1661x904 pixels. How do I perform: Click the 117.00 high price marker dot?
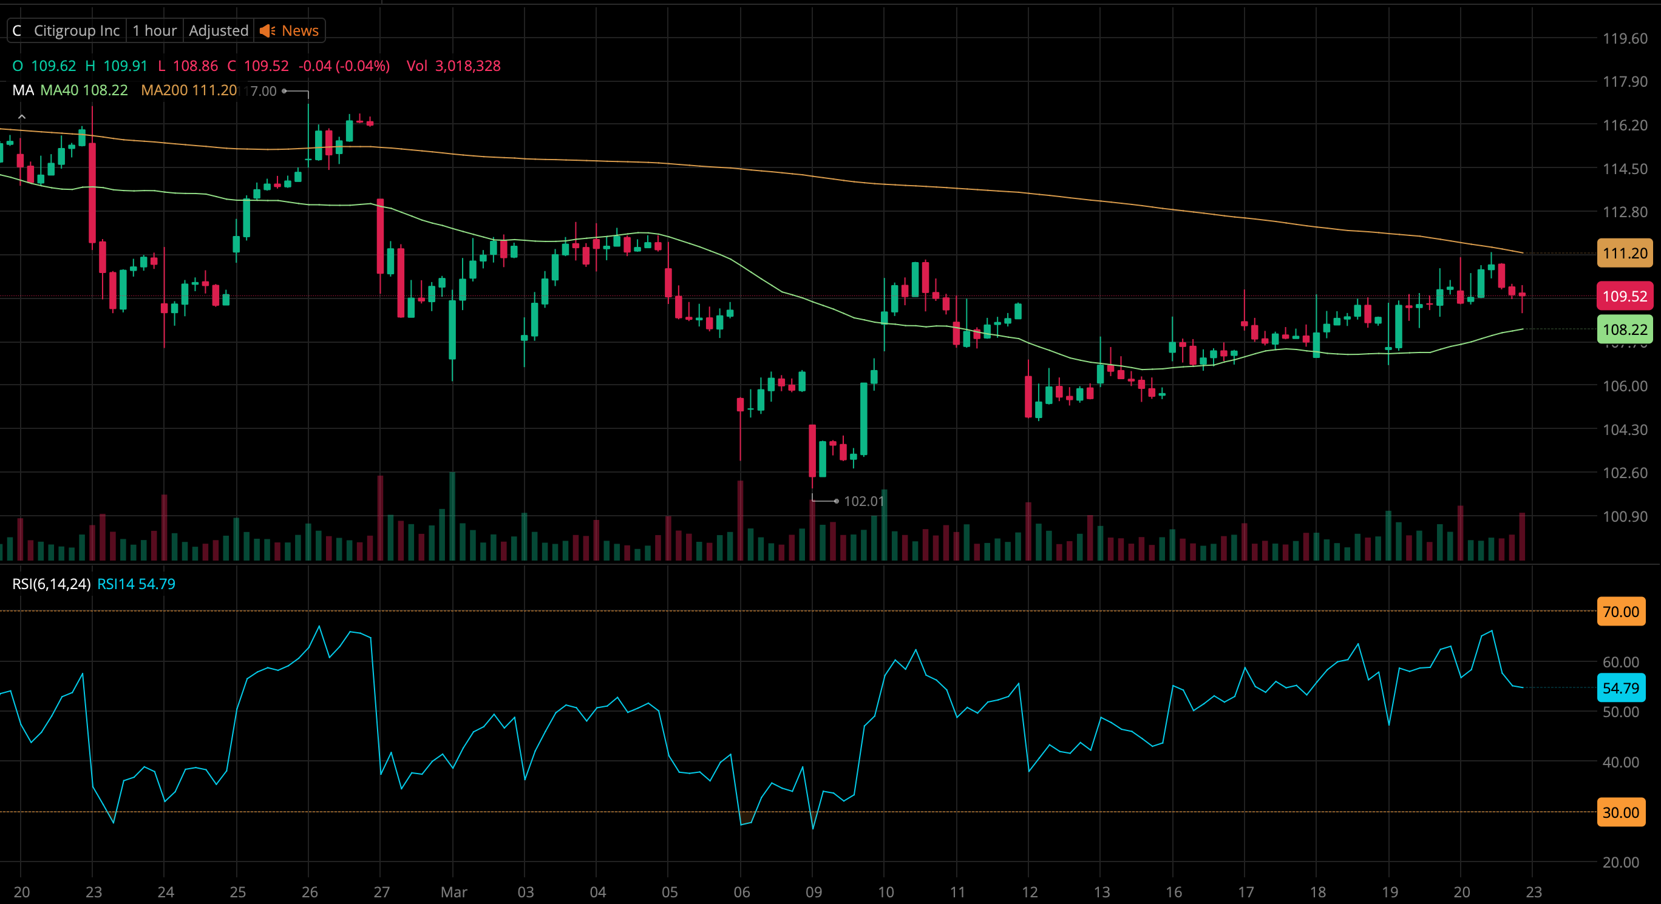[284, 91]
